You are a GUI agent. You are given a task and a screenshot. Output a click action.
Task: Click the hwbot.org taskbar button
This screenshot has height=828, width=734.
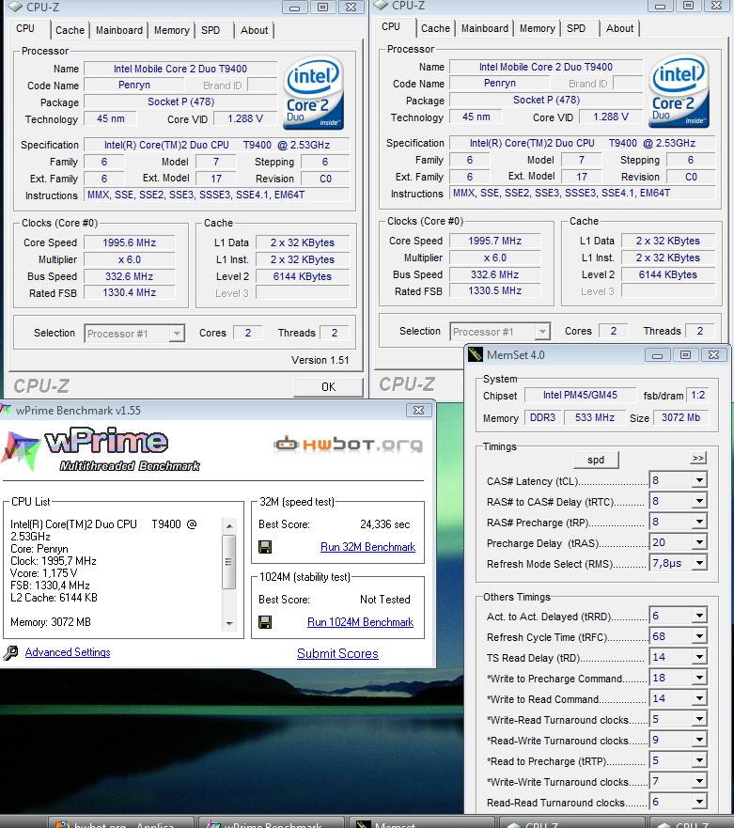click(120, 823)
